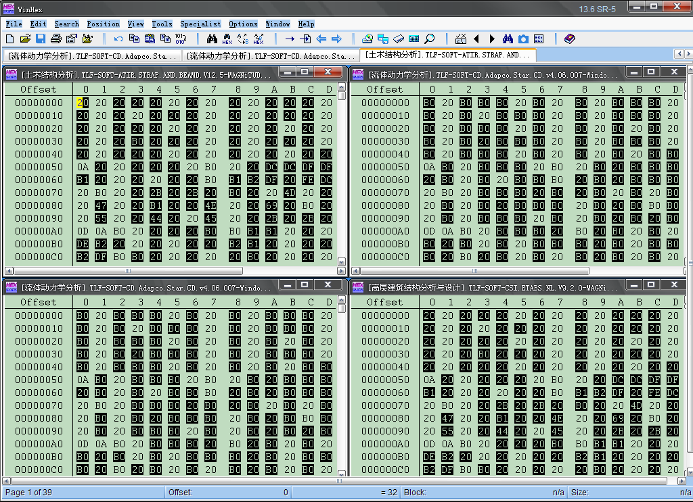This screenshot has height=502, width=693.
Task: Click the CSI.ETABS window title bar
Action: click(x=518, y=287)
